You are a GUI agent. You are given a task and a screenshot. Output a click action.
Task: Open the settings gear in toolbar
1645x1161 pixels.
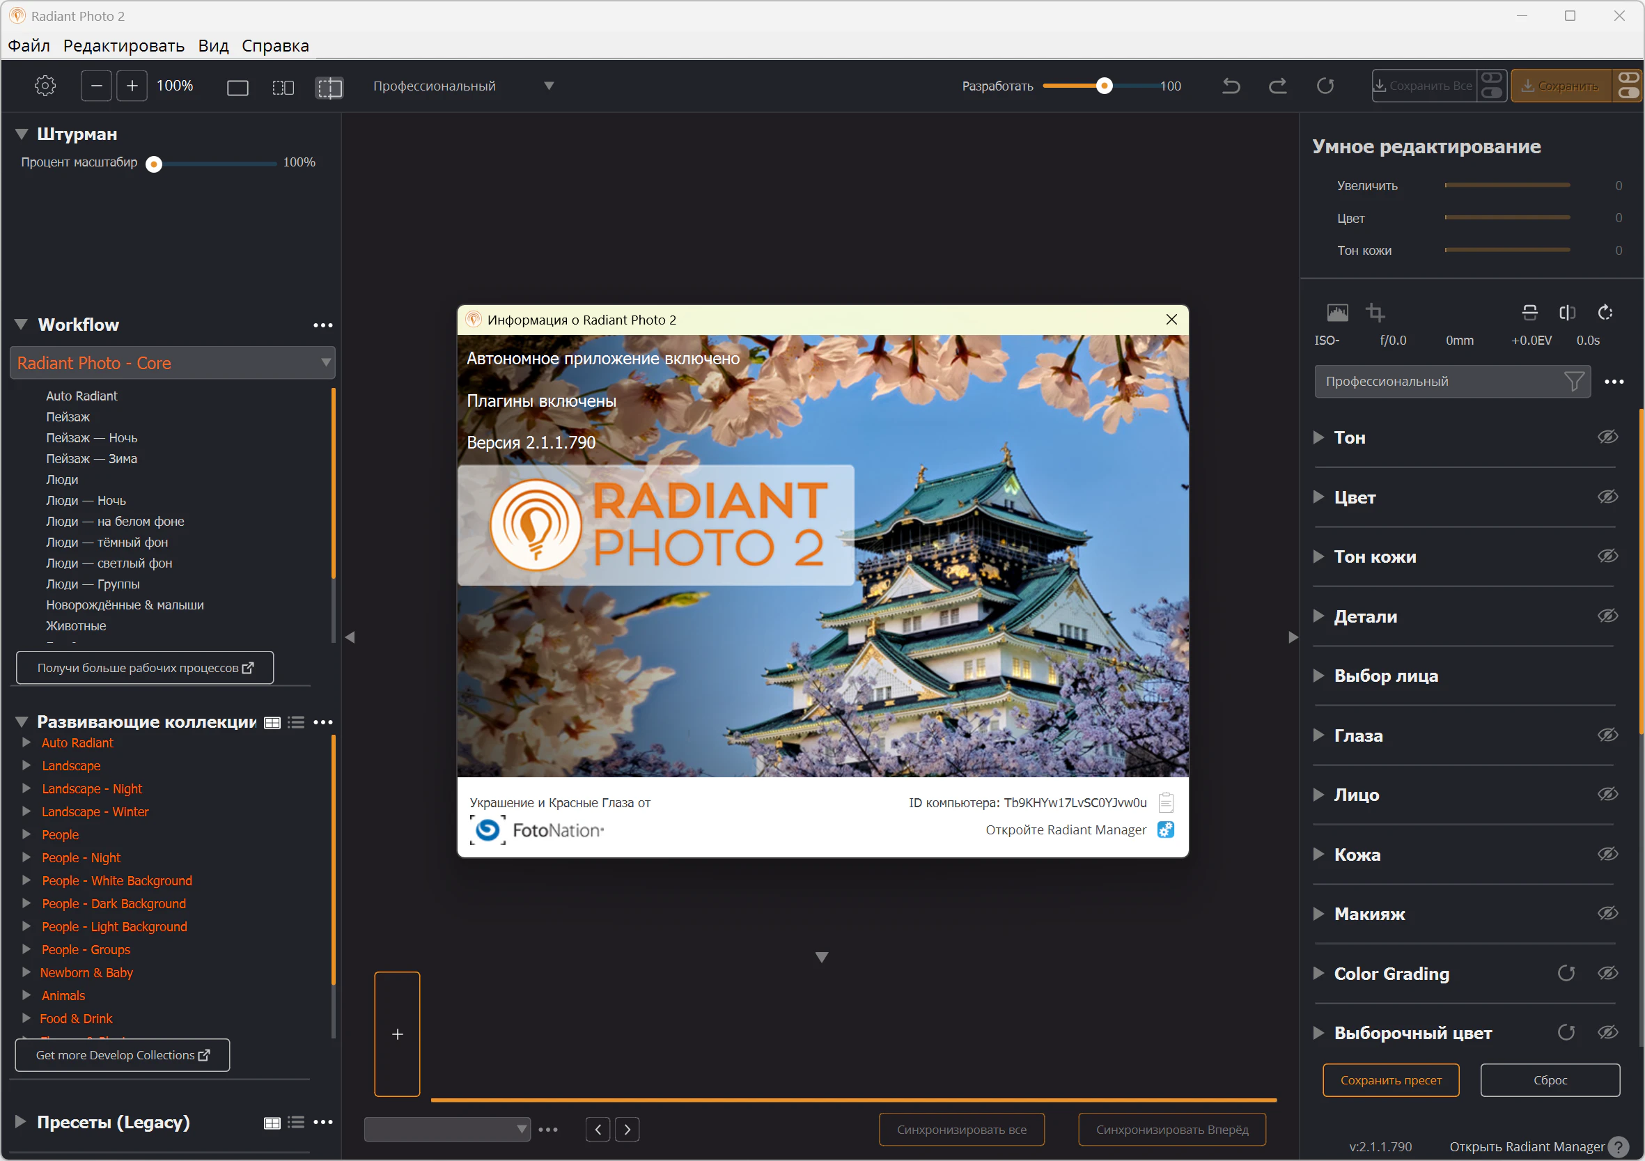45,86
